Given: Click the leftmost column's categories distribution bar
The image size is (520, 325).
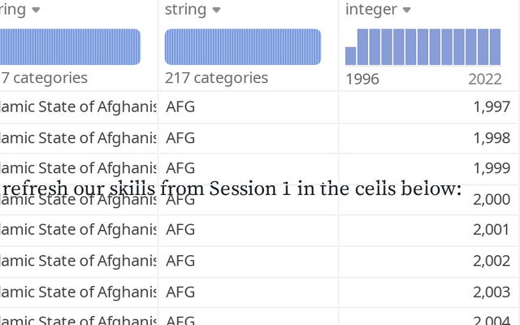Looking at the screenshot, I should [70, 47].
